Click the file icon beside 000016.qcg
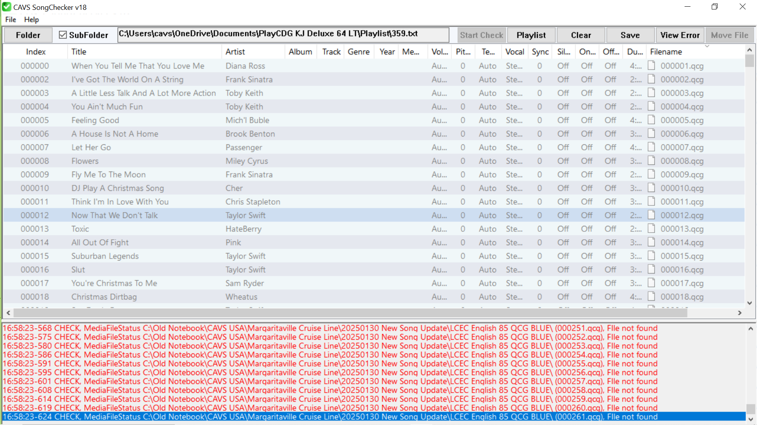The width and height of the screenshot is (757, 425). [652, 270]
